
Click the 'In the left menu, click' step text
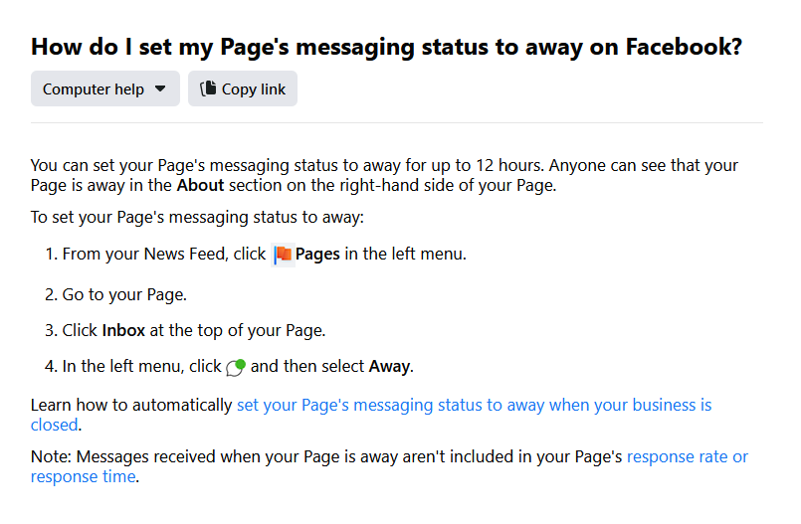click(141, 366)
